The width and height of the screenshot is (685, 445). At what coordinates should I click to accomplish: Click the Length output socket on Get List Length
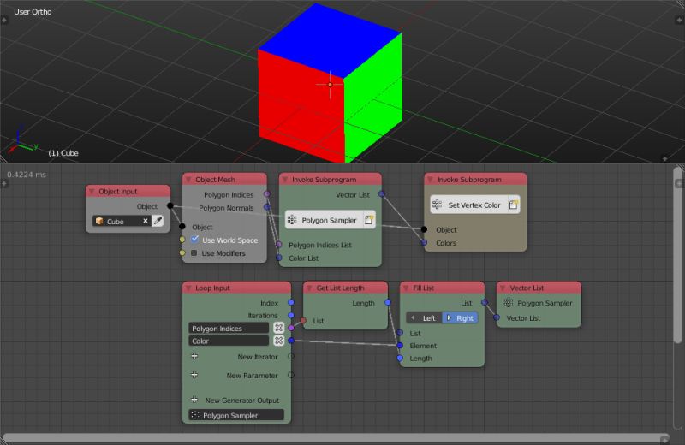(388, 302)
